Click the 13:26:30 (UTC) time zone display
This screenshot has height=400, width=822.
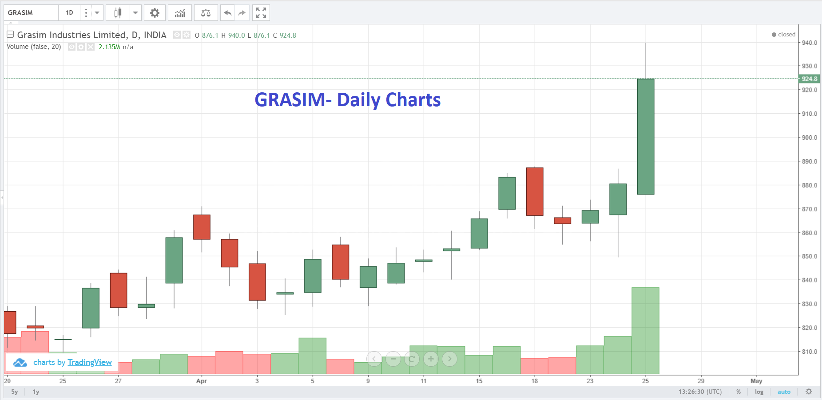point(700,392)
